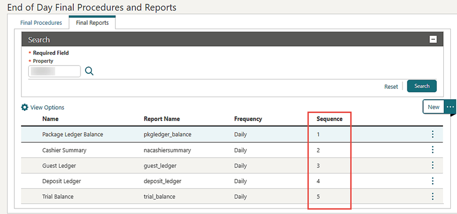Click sequence value 1 for Package Ledger Balance
457x214 pixels.
[x=318, y=135]
